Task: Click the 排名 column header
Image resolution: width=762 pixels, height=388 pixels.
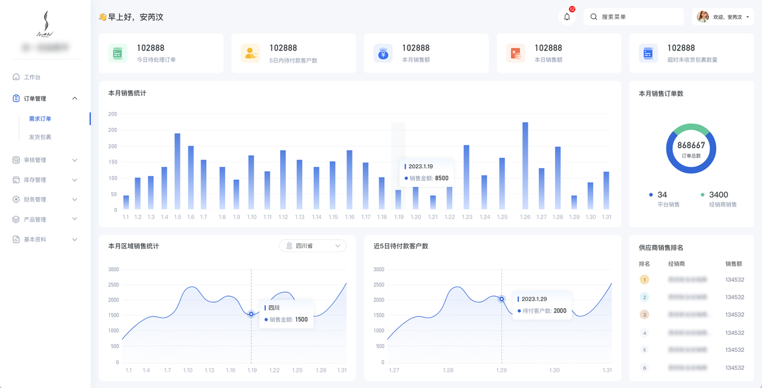Action: (644, 264)
